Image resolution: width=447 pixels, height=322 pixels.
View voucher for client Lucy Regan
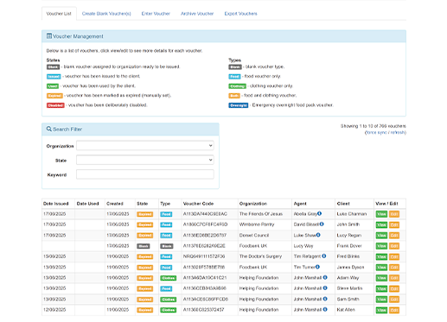pos(381,236)
